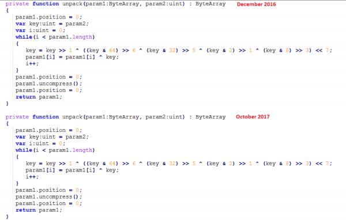Click the number 32 in second key expression
Screen dimensions: 346x220
tap(172, 164)
